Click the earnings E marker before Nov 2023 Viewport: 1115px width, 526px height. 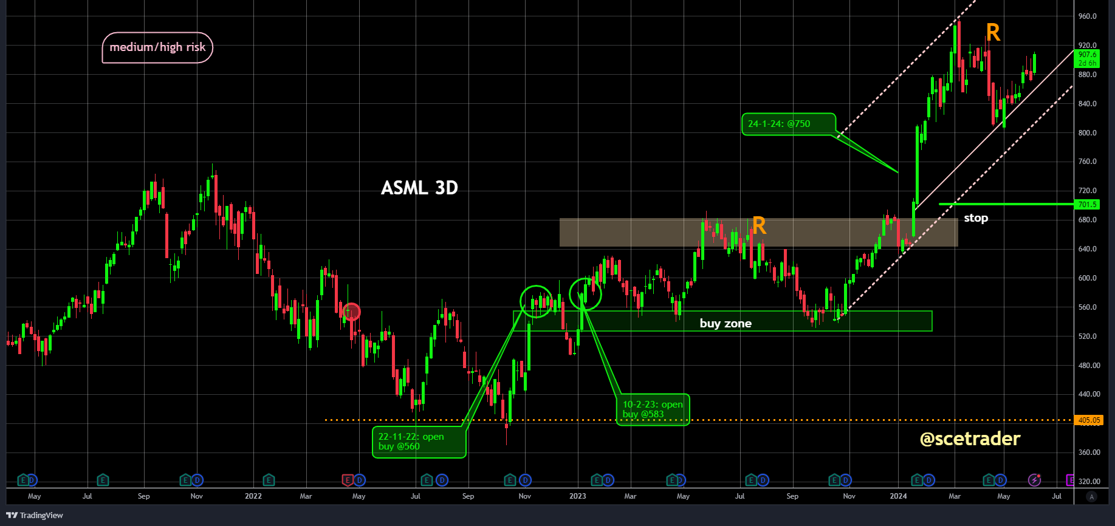(835, 480)
